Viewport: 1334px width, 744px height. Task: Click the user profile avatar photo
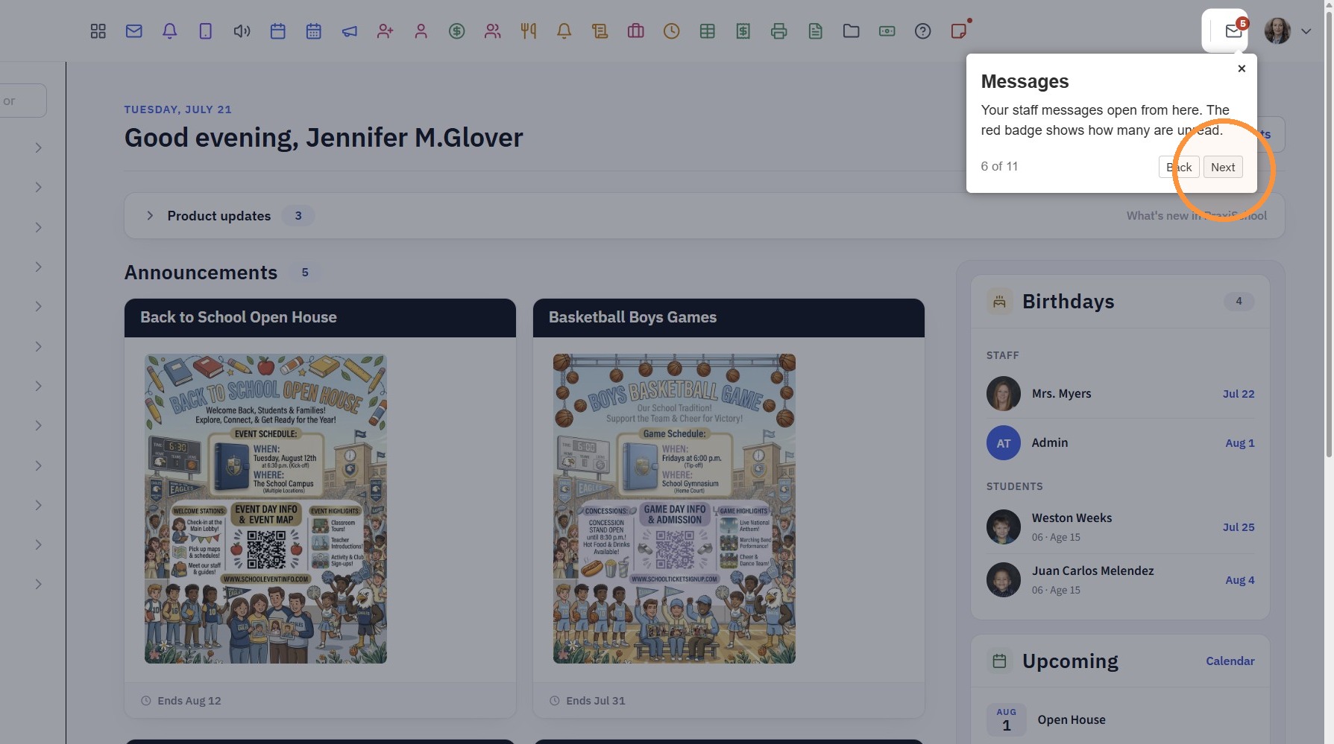click(x=1277, y=31)
